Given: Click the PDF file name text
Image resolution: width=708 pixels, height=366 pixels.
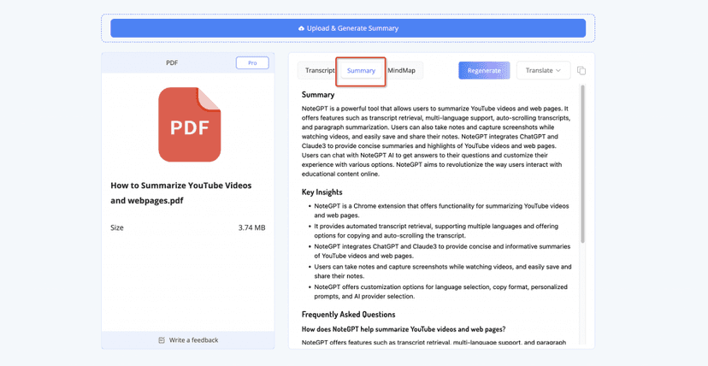Looking at the screenshot, I should tap(181, 192).
